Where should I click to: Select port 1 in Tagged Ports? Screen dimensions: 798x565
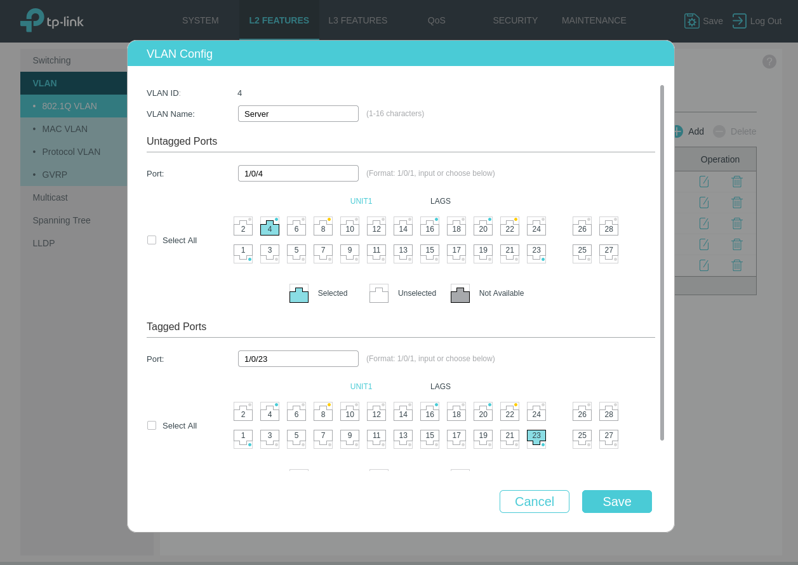243,439
